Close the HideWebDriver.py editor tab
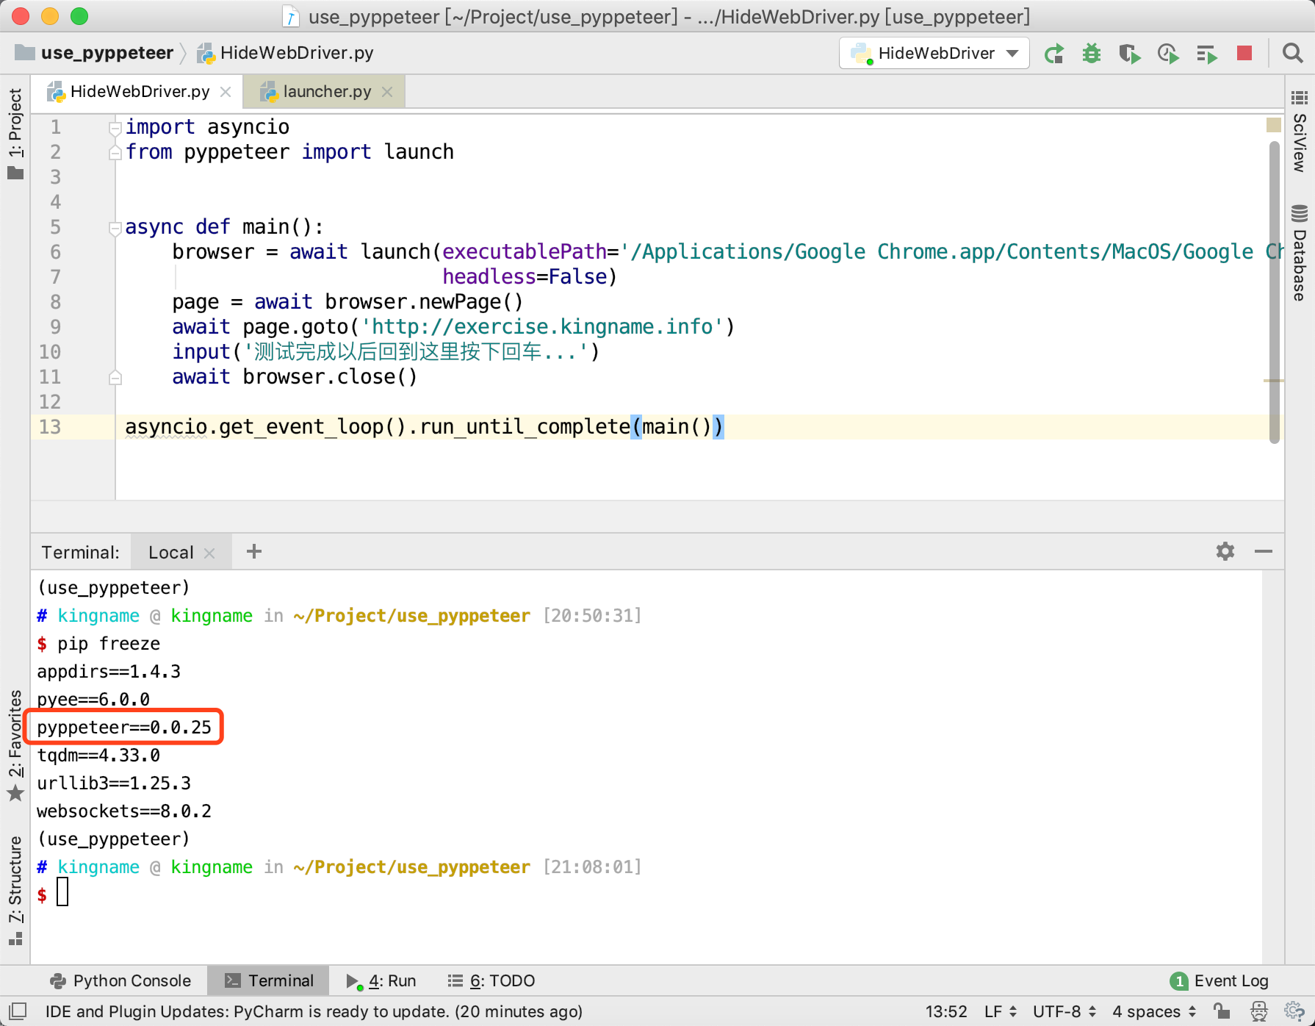 (x=226, y=92)
